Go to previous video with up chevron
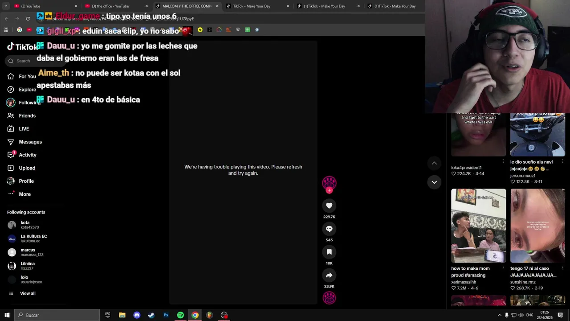Screen dimensions: 570x321 pyautogui.click(x=434, y=163)
